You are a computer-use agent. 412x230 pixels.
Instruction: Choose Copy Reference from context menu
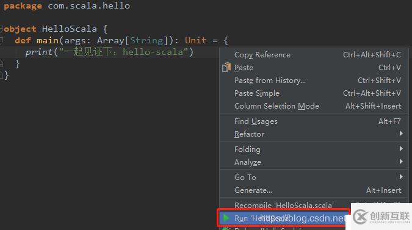point(314,55)
